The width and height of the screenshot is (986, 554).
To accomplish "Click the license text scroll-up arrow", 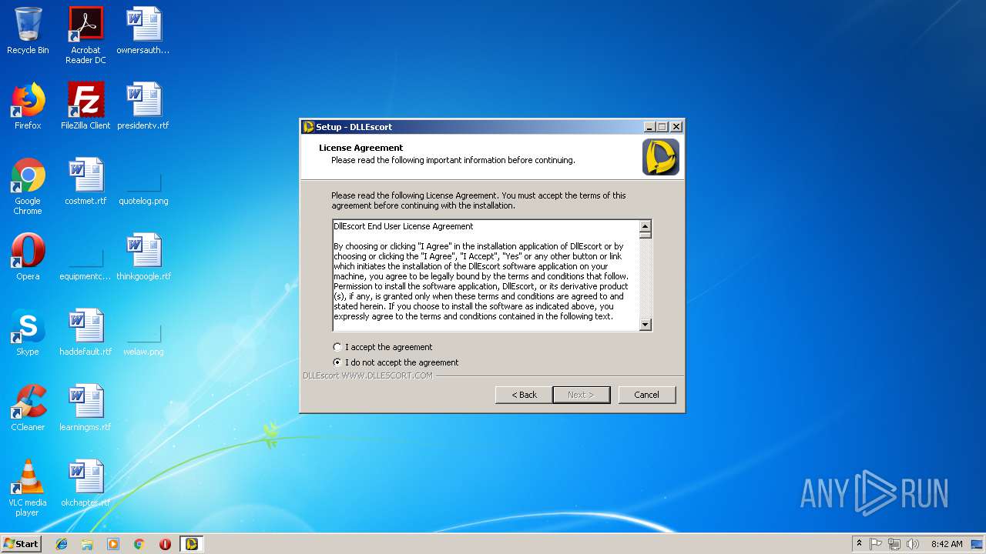I will pyautogui.click(x=646, y=226).
